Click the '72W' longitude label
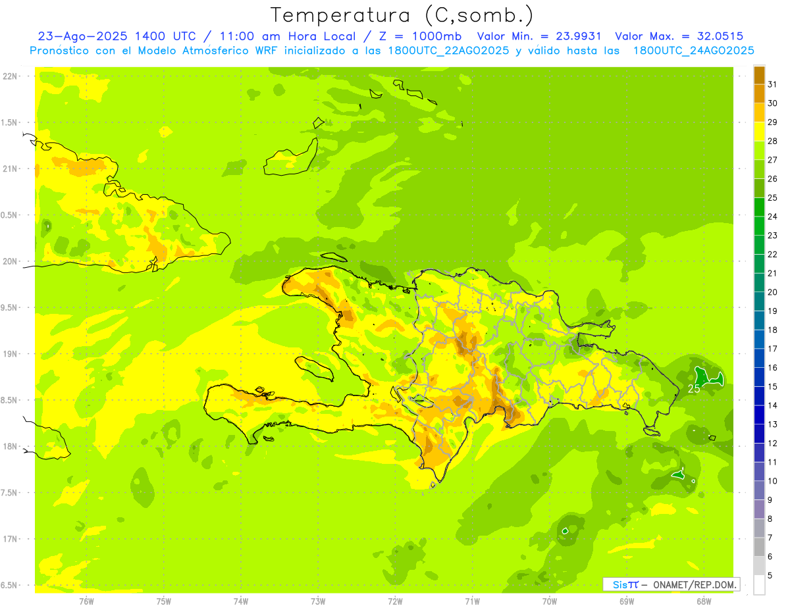790x610 pixels. [395, 601]
